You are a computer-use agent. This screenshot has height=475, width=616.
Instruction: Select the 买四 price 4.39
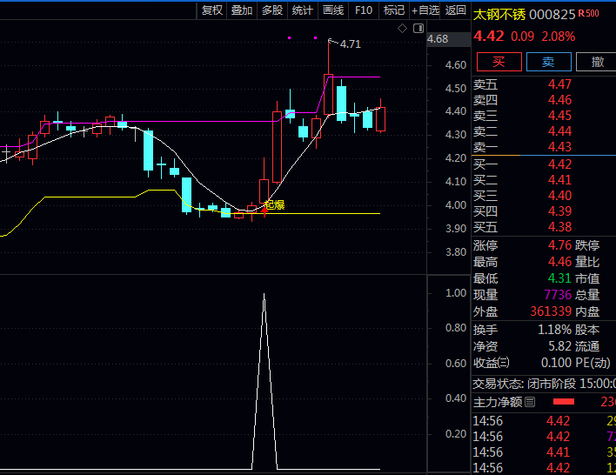[559, 211]
